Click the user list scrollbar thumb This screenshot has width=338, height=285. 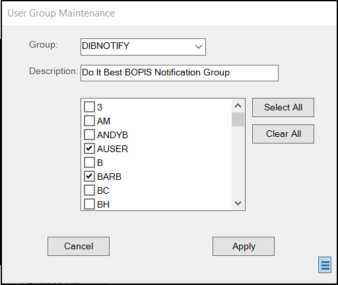(238, 119)
